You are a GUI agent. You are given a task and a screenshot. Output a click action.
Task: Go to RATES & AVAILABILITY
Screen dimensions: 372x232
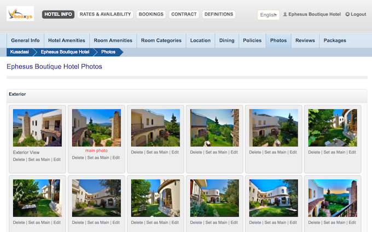point(105,14)
